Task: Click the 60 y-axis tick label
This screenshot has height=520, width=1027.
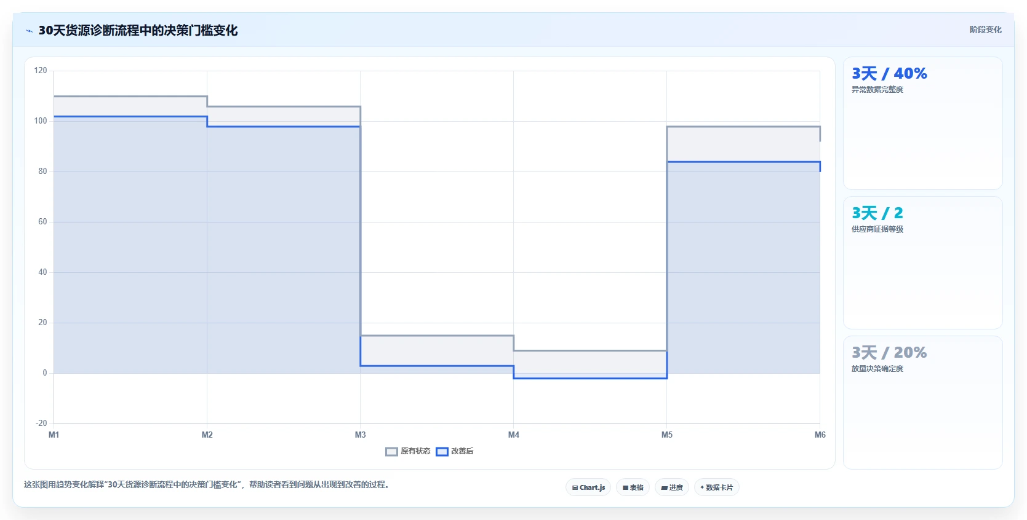Action: point(42,222)
